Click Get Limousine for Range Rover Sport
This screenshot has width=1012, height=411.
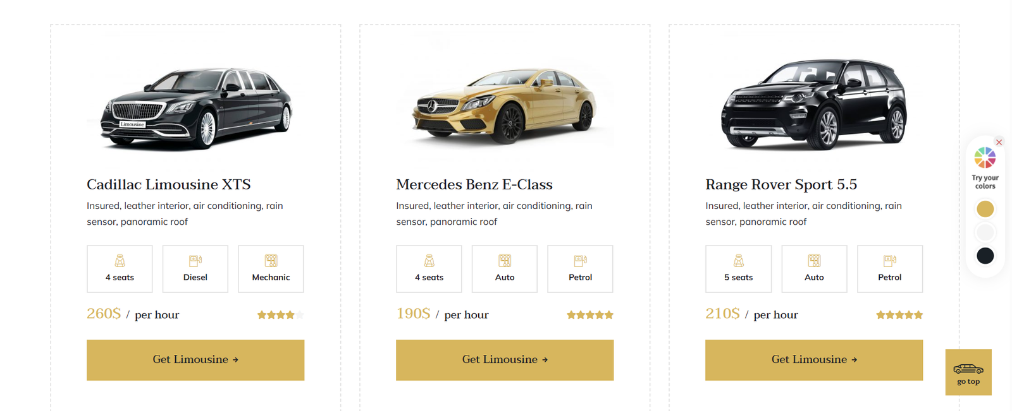click(814, 360)
